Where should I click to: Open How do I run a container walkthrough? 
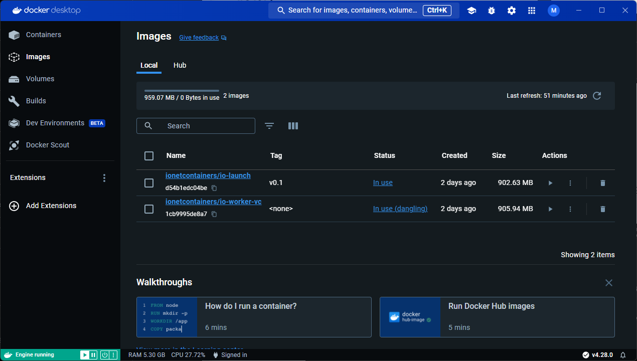(254, 317)
